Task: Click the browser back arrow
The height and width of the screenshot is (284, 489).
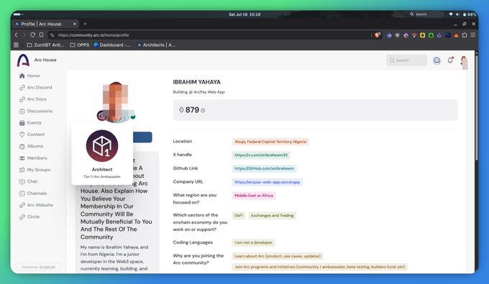Action: click(17, 35)
